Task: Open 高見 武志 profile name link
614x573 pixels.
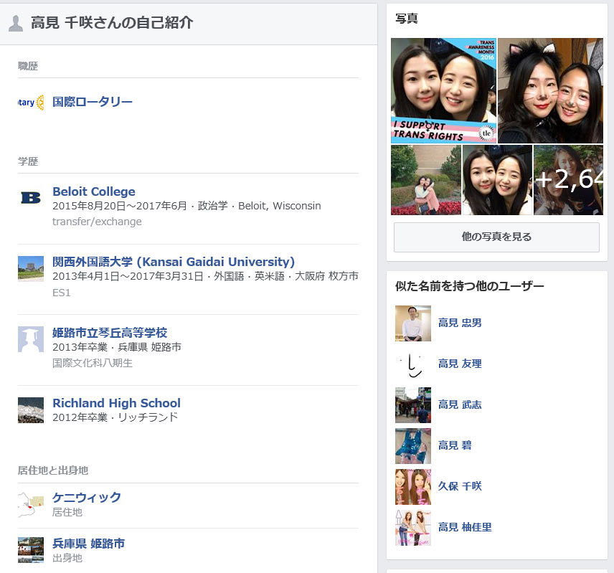Action: point(460,404)
